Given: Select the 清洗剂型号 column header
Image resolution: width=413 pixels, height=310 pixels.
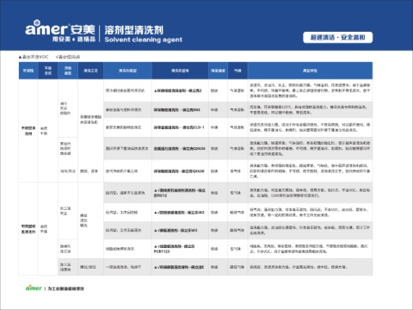Looking at the screenshot, I should (x=180, y=71).
